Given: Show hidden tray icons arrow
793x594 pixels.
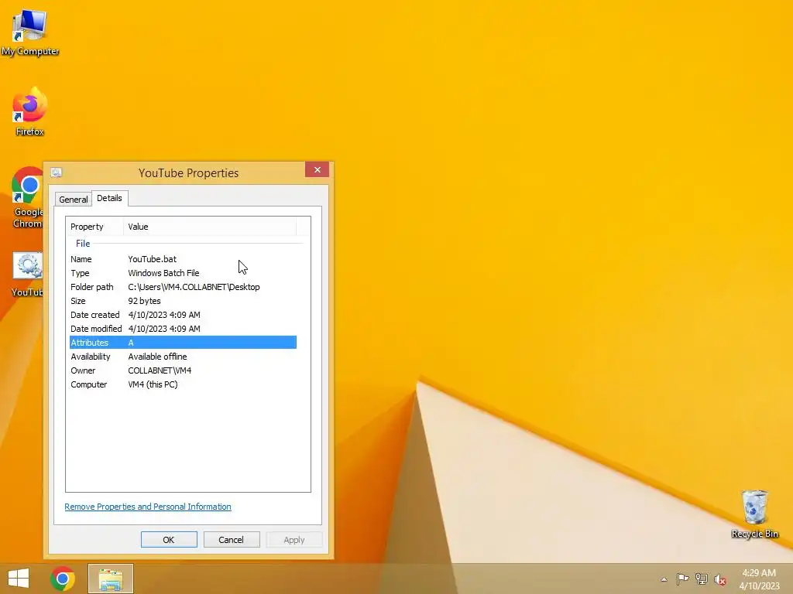Looking at the screenshot, I should 664,579.
